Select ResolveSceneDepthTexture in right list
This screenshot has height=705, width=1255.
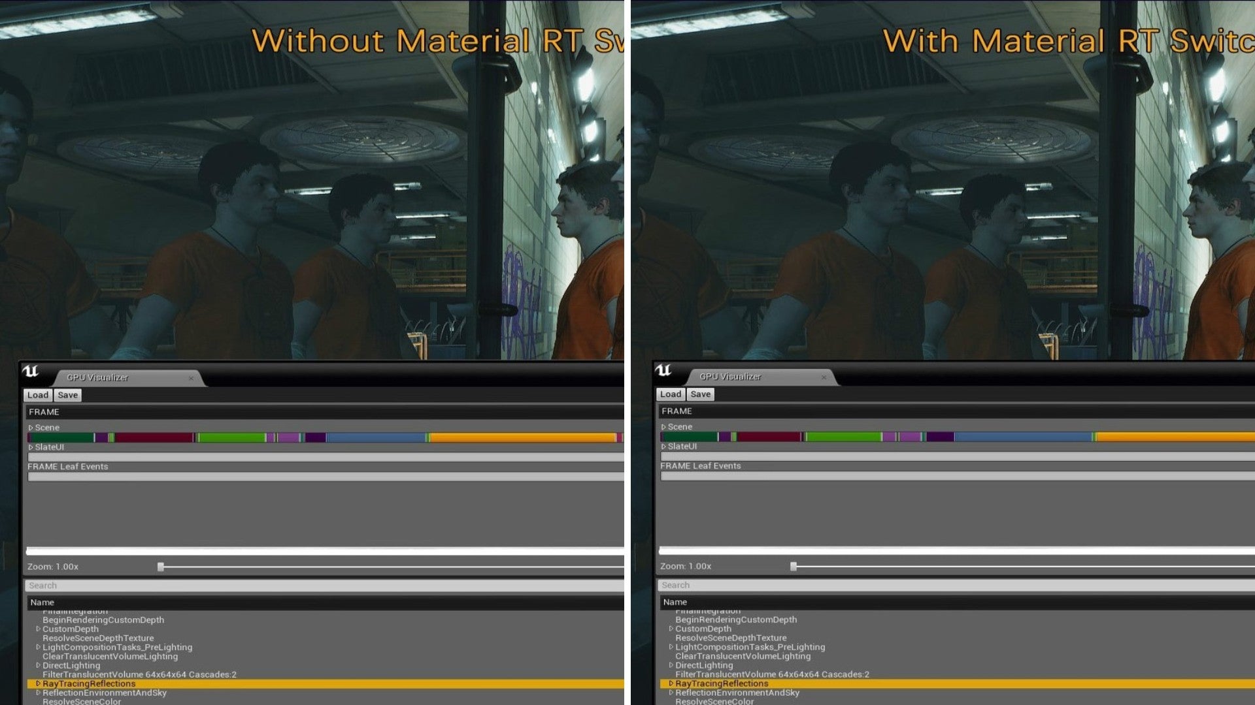coord(731,638)
